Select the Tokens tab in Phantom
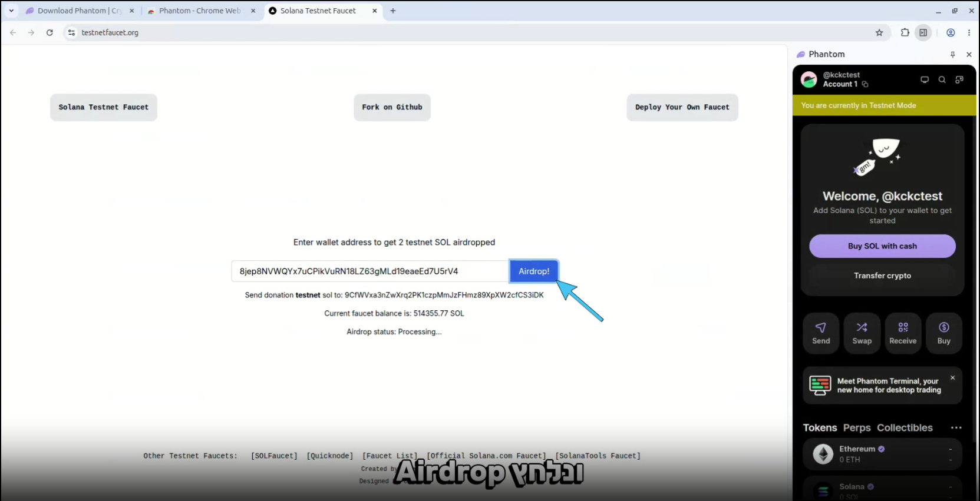The image size is (980, 501). (x=820, y=428)
